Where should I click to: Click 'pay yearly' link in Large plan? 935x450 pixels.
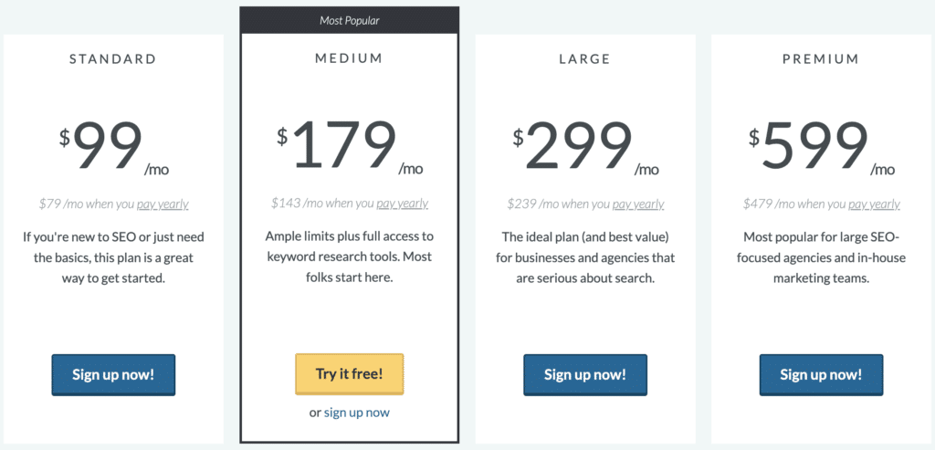(638, 204)
